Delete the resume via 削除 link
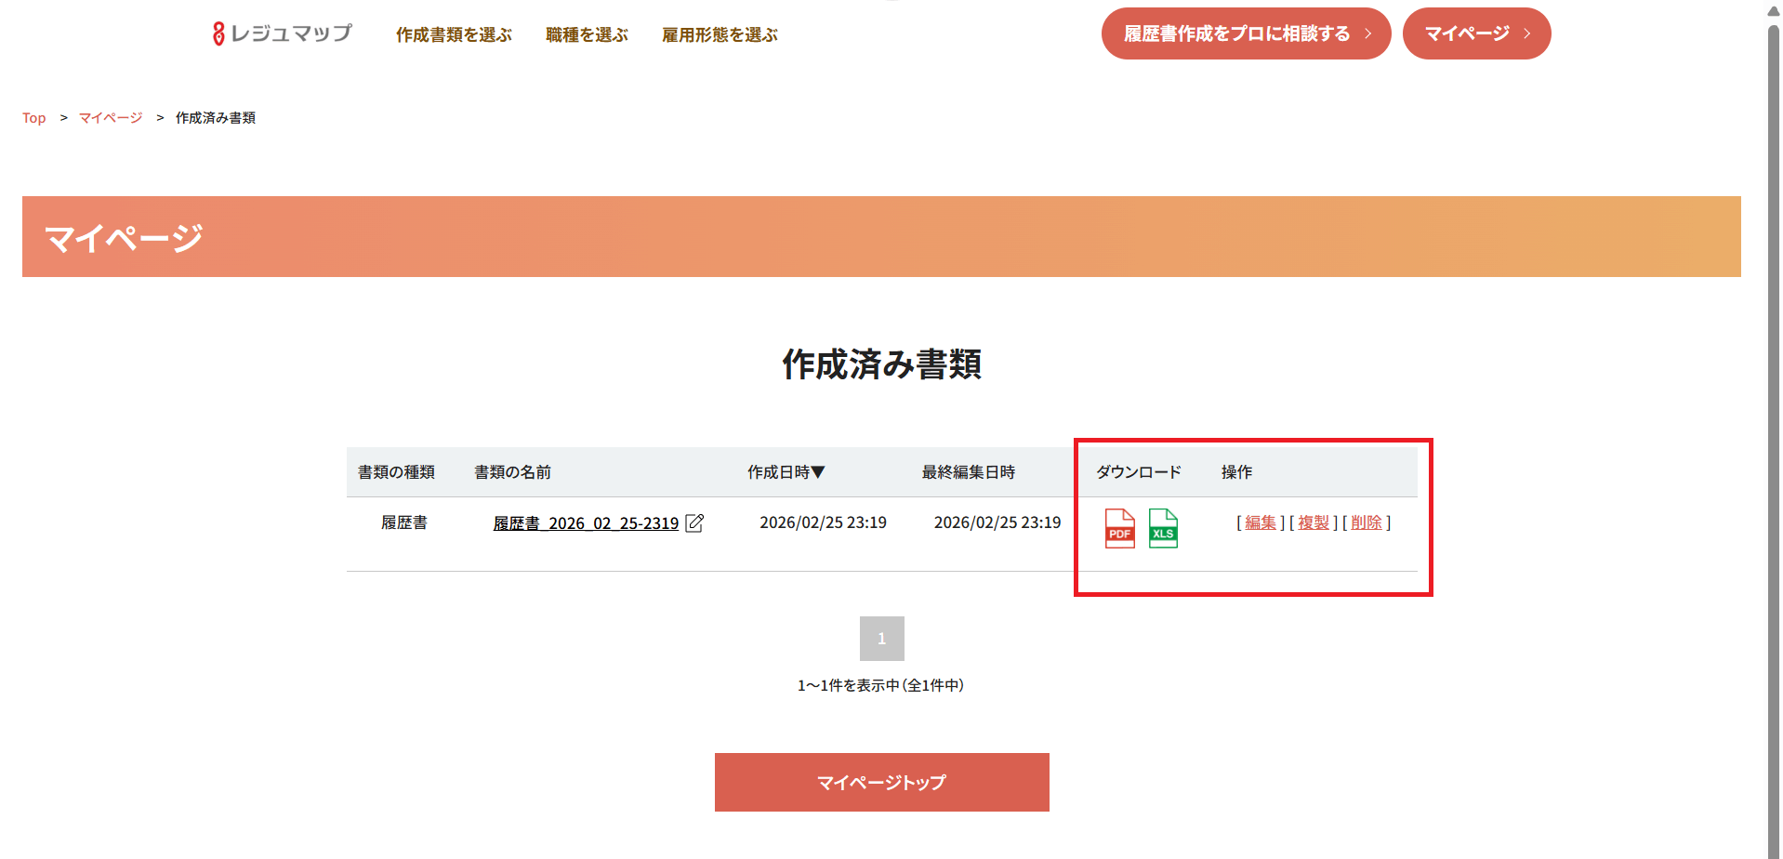Screen dimensions: 1783x859 coord(1367,522)
